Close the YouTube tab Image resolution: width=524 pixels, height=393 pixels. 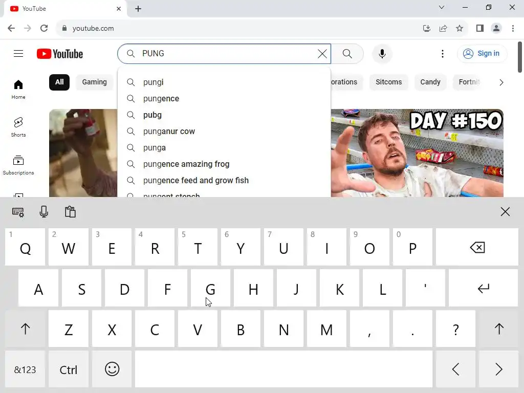coord(119,9)
